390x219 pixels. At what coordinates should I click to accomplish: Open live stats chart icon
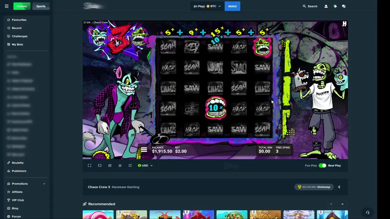(110, 165)
